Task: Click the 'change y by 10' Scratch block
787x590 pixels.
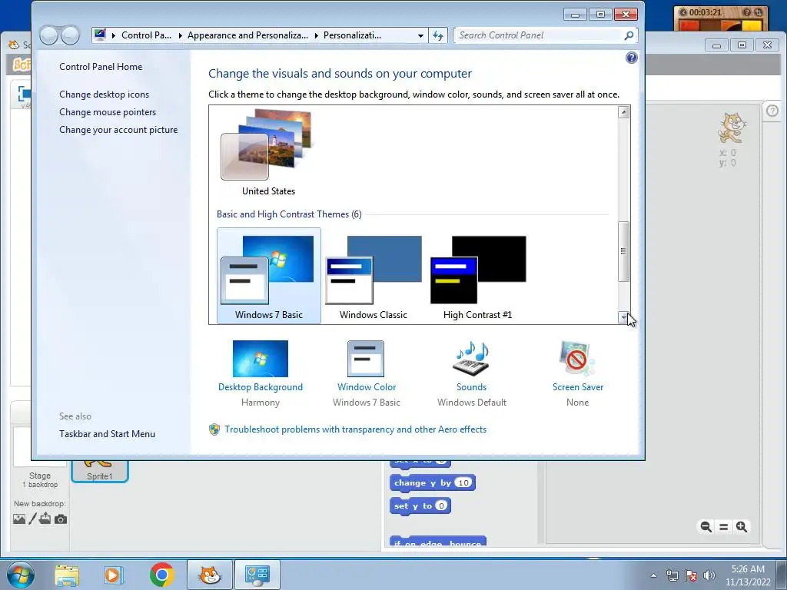Action: click(432, 482)
